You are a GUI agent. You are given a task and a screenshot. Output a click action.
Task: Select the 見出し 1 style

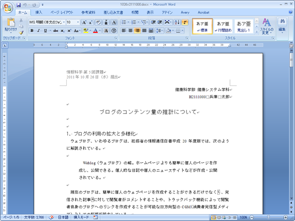coord(244,26)
